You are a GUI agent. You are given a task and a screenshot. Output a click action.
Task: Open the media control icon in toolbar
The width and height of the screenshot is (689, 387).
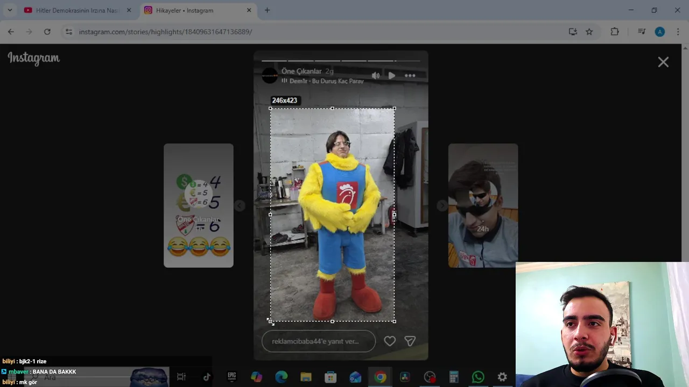(x=642, y=32)
